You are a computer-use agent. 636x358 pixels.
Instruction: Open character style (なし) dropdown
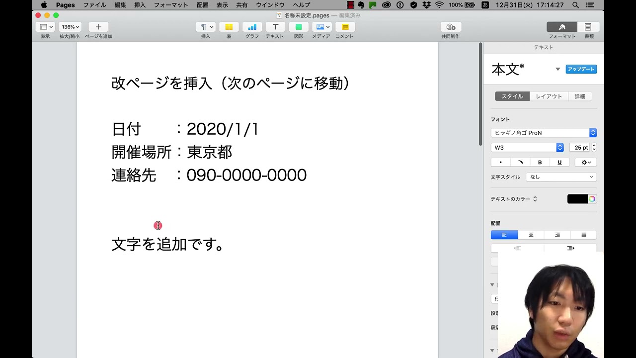click(561, 177)
